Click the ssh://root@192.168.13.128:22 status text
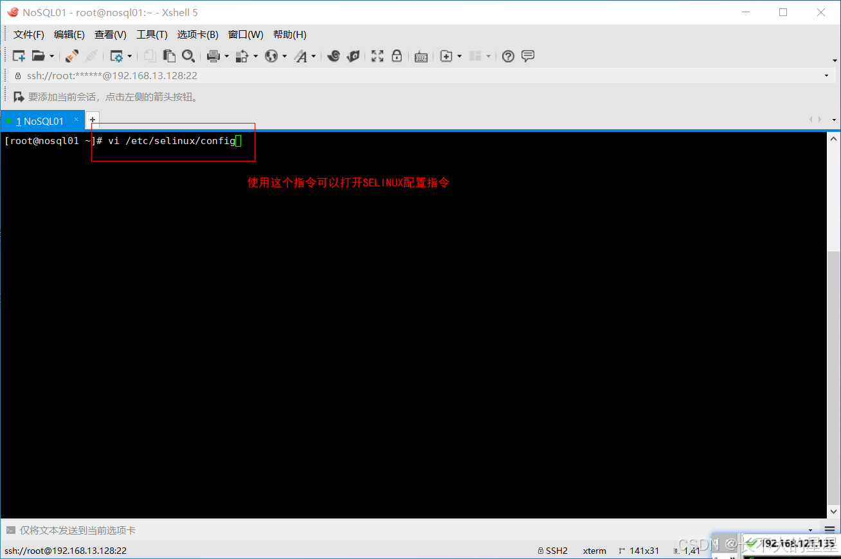The width and height of the screenshot is (841, 559). (66, 551)
